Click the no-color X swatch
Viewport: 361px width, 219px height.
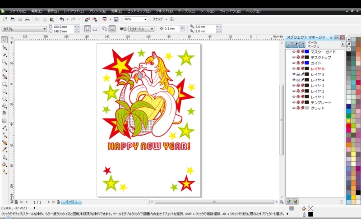click(x=348, y=49)
